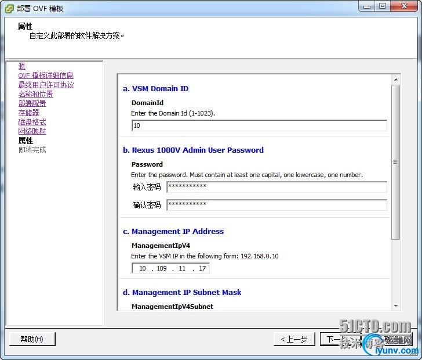Click the IP octet '109' in address field

pyautogui.click(x=162, y=268)
